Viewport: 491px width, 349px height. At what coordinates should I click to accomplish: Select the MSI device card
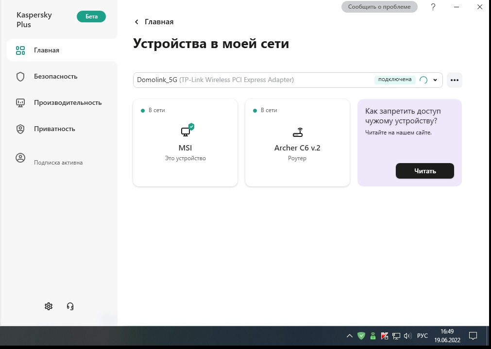pos(186,143)
